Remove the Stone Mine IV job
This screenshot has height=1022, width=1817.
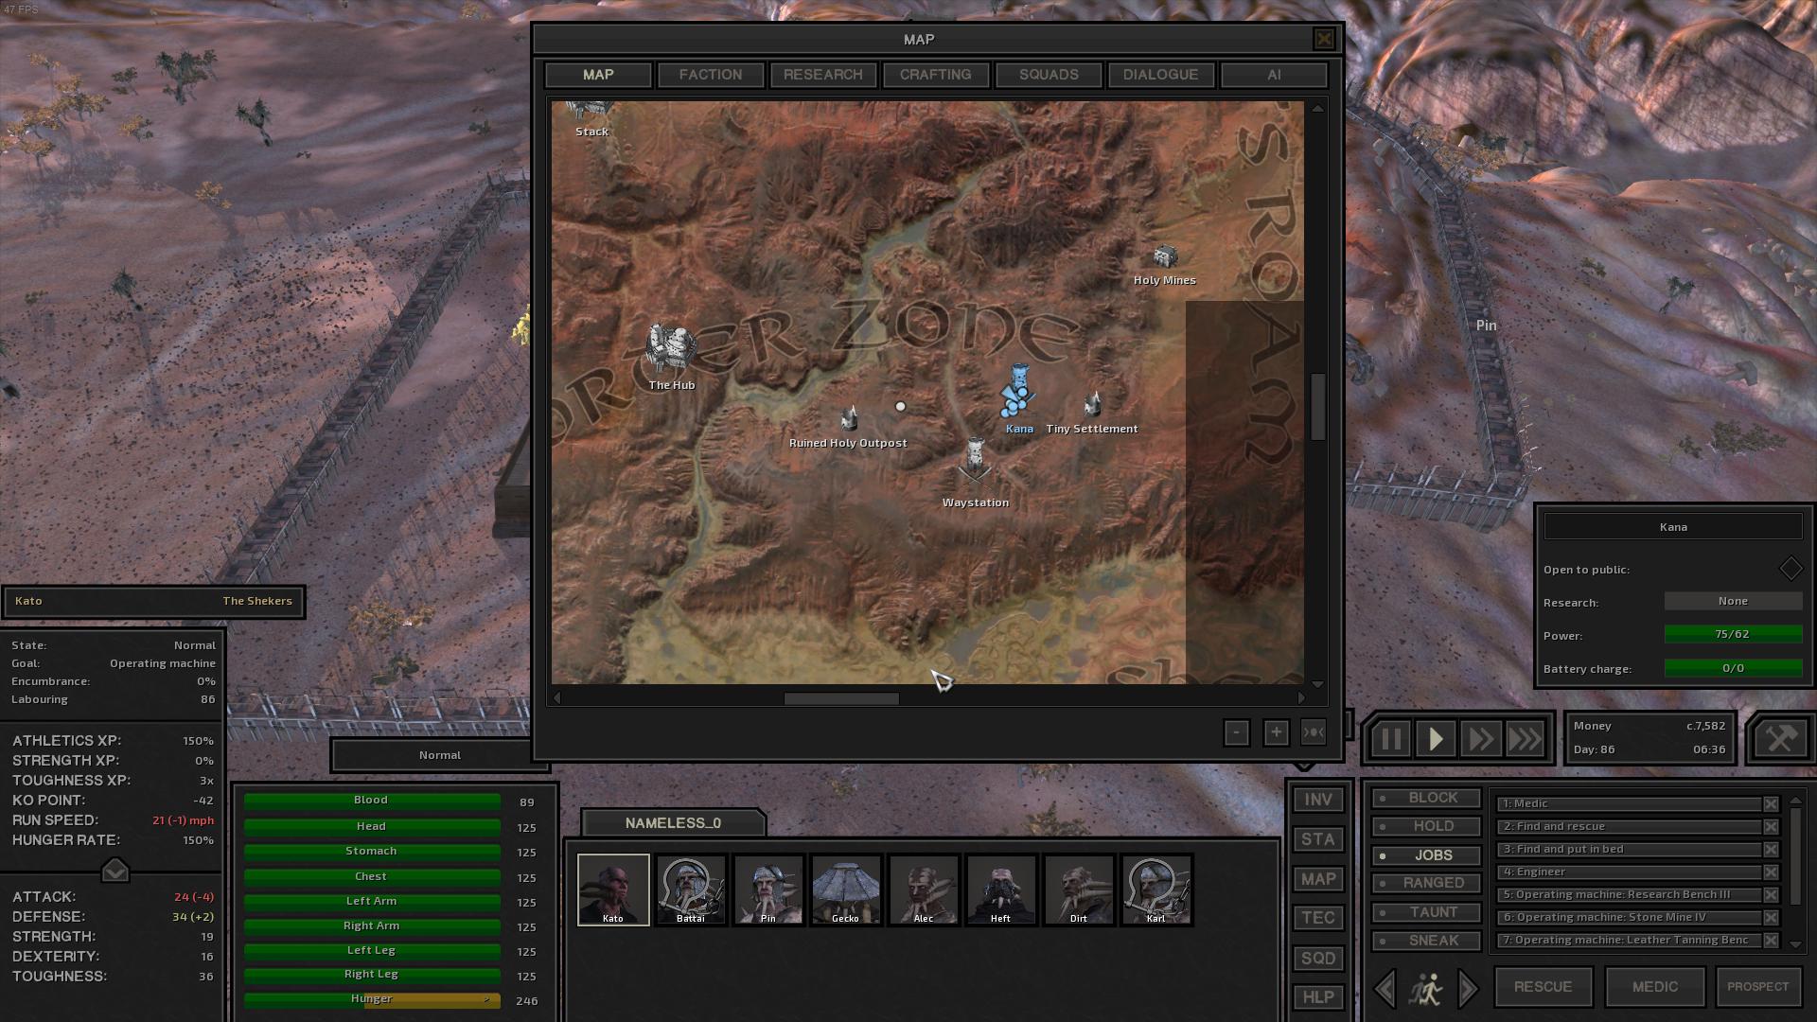pyautogui.click(x=1771, y=918)
